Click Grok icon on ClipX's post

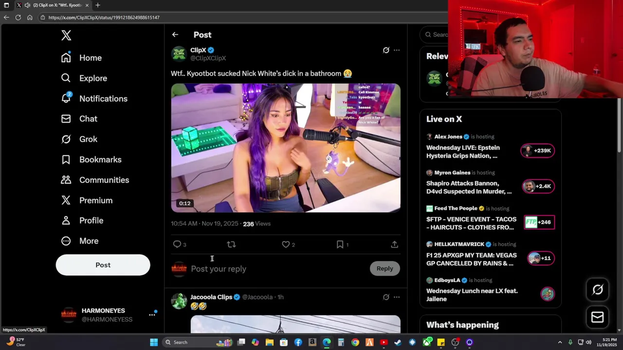pyautogui.click(x=386, y=50)
